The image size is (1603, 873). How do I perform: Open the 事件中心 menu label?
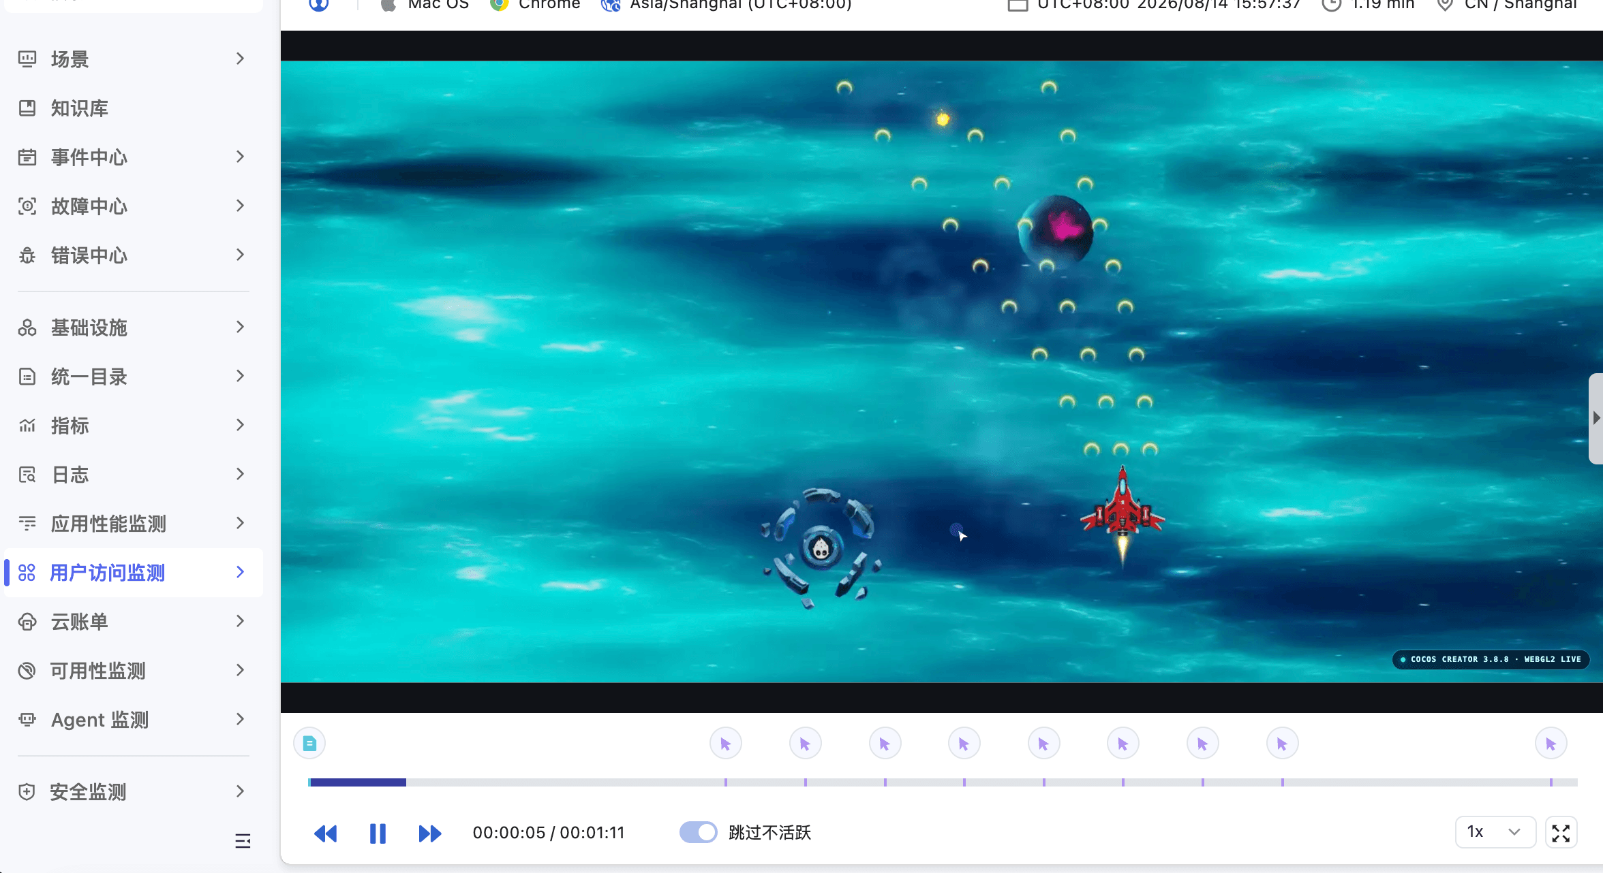point(89,157)
